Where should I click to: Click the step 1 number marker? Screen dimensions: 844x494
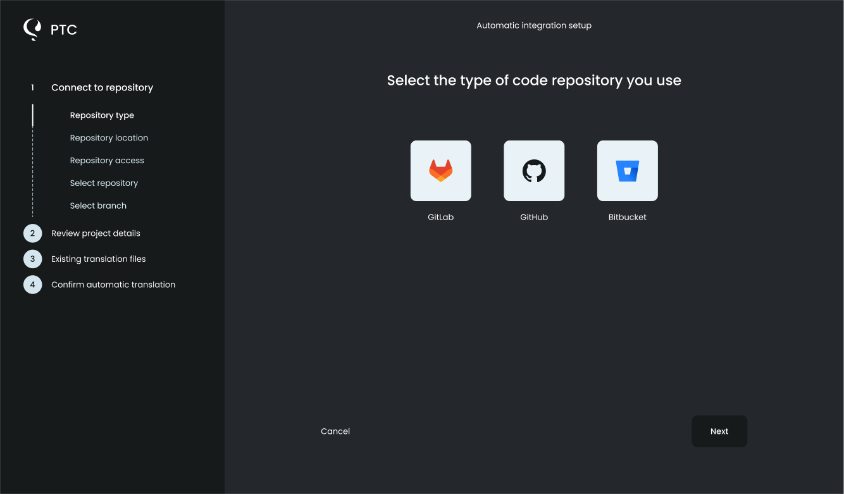tap(33, 88)
